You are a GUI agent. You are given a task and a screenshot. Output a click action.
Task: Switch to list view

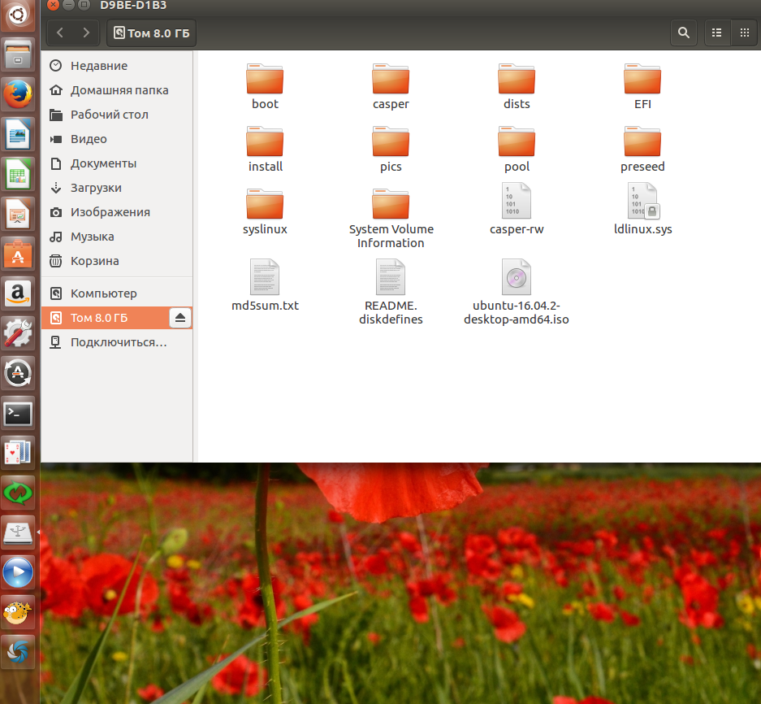(716, 33)
